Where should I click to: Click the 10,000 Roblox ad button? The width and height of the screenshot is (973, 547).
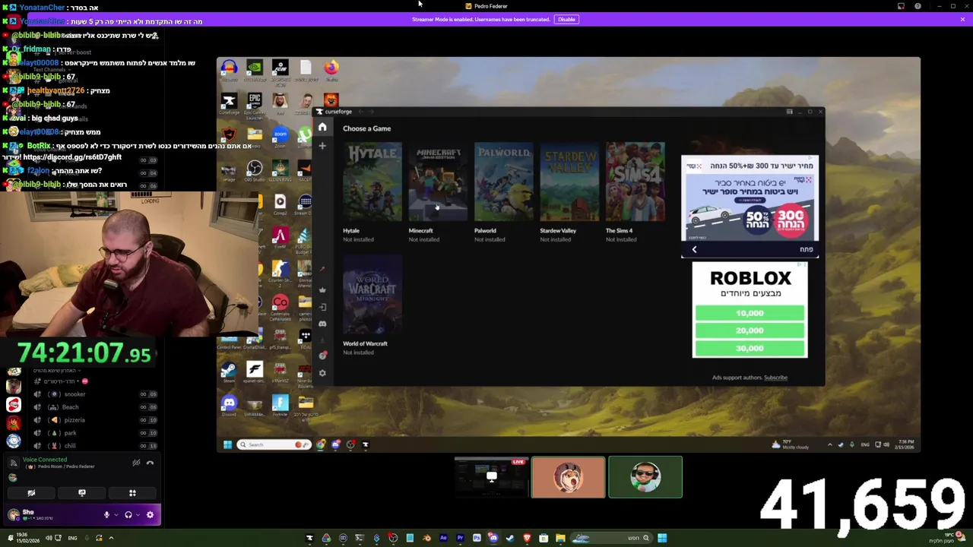(x=750, y=313)
